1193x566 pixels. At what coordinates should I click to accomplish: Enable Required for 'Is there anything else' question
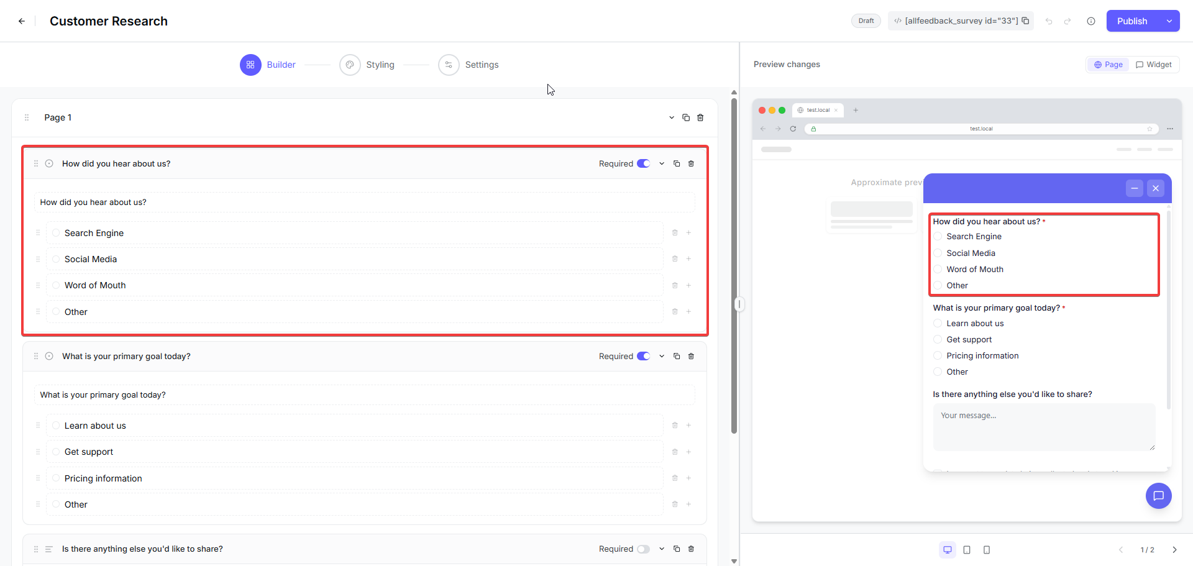point(644,549)
